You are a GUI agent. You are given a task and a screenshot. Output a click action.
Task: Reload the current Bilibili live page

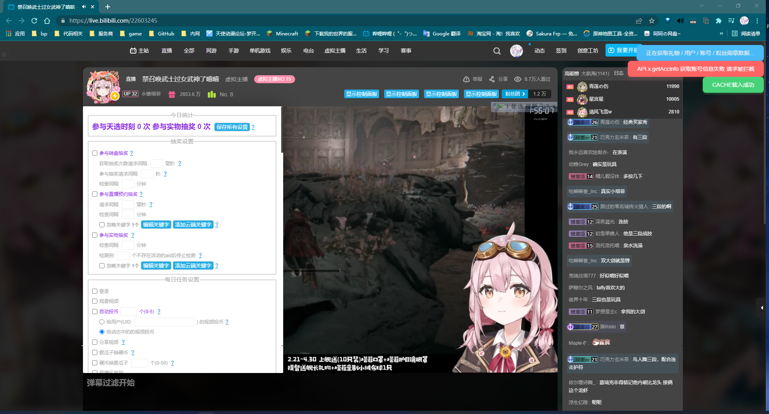pos(34,21)
